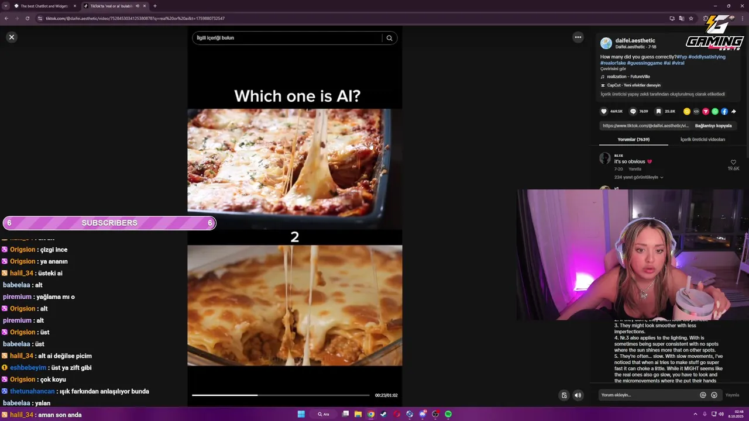Open File Explorer from the taskbar
The image size is (749, 421).
358,414
